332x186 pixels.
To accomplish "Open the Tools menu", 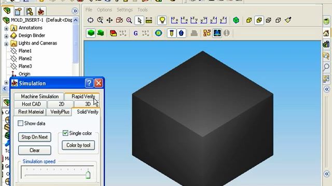I will tap(143, 10).
